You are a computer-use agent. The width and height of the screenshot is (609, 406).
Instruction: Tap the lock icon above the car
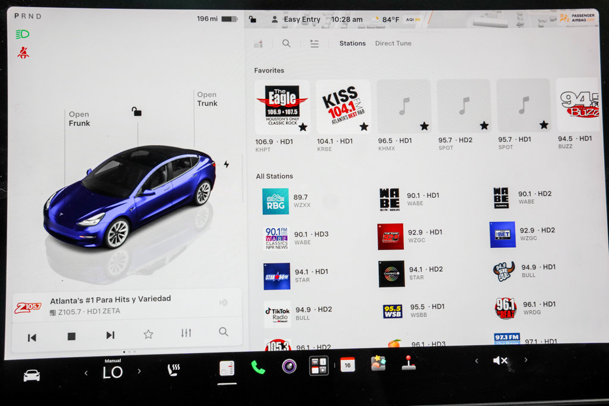[136, 112]
